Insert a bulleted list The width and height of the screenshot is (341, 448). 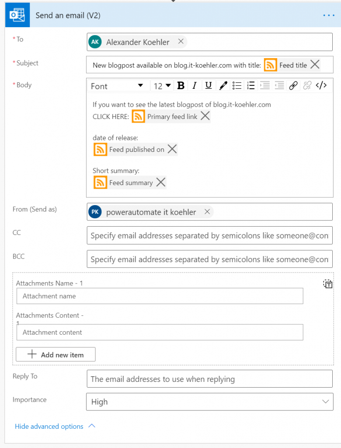tap(237, 85)
